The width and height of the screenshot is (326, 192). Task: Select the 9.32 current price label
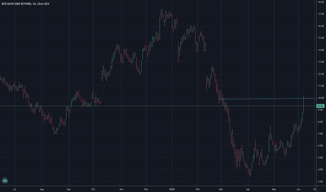click(320, 106)
